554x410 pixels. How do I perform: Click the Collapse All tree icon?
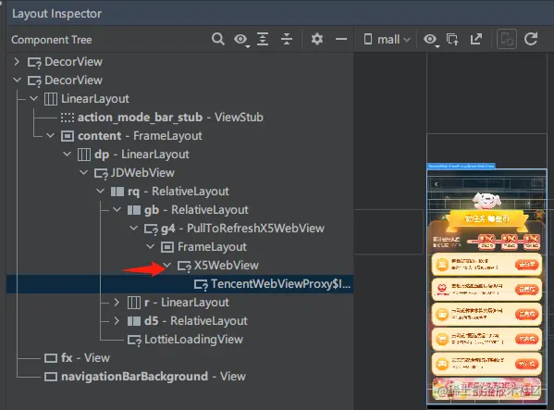[x=287, y=39]
